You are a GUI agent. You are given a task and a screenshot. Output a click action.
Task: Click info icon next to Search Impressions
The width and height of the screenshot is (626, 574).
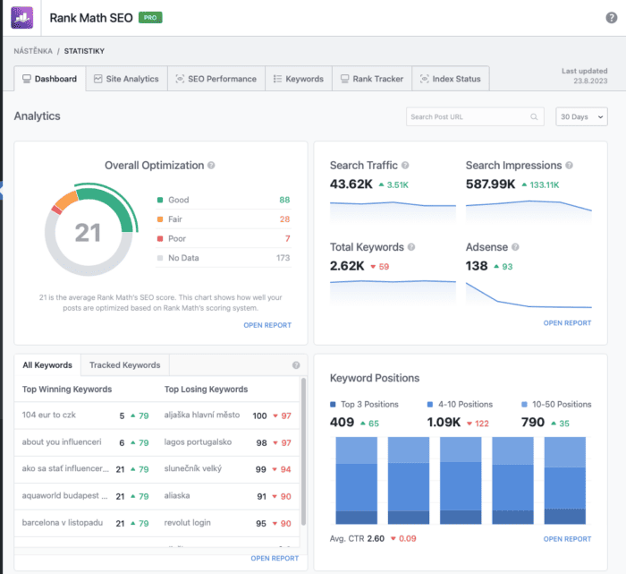tap(569, 166)
